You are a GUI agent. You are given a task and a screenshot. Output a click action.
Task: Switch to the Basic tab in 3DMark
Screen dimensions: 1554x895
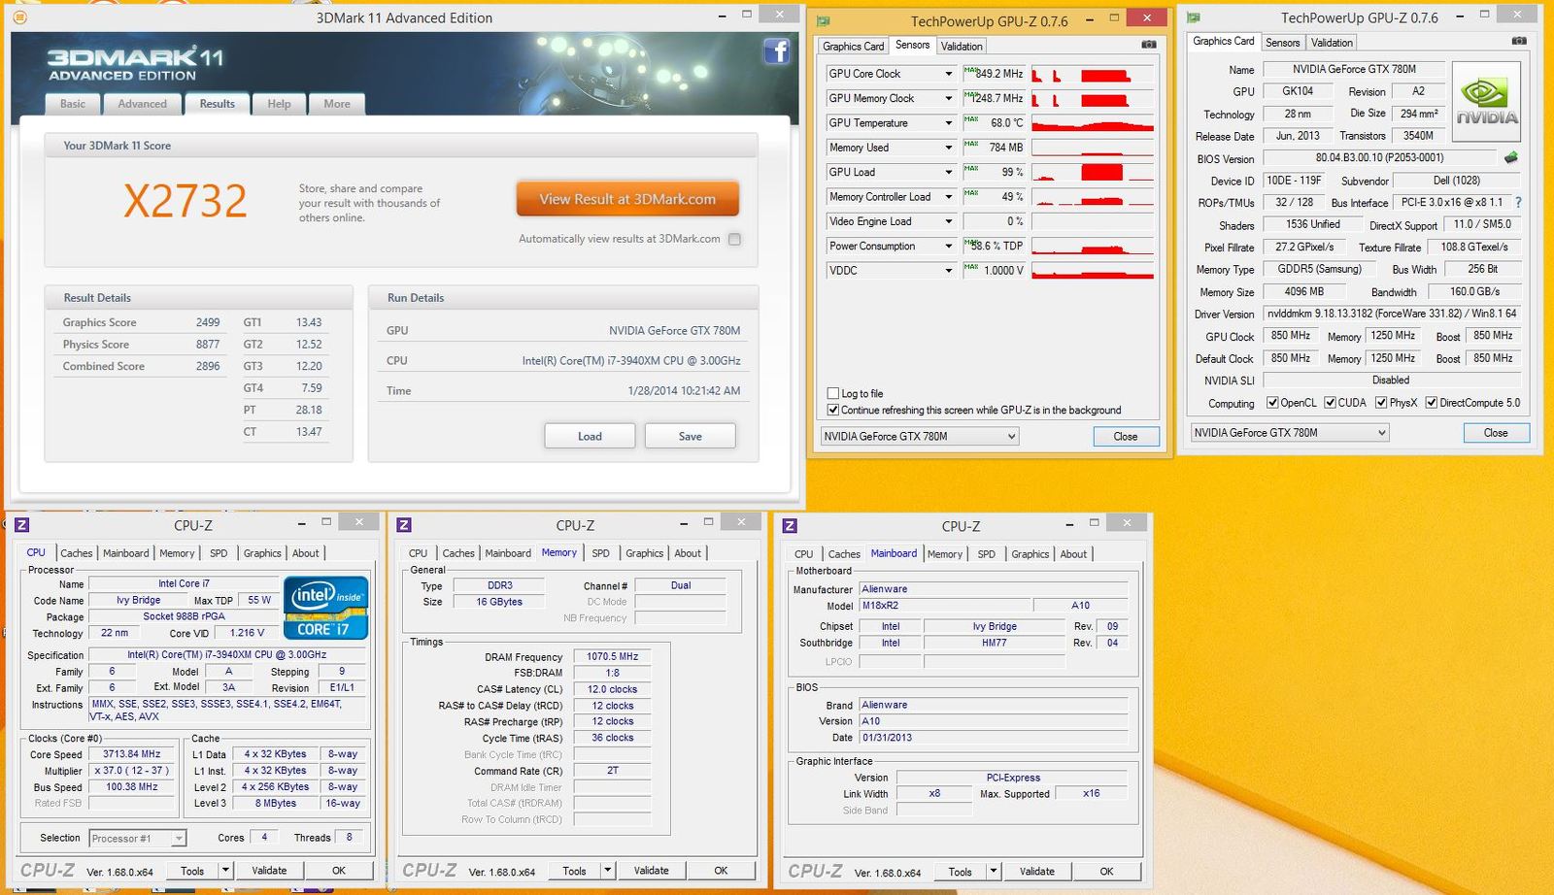coord(73,104)
